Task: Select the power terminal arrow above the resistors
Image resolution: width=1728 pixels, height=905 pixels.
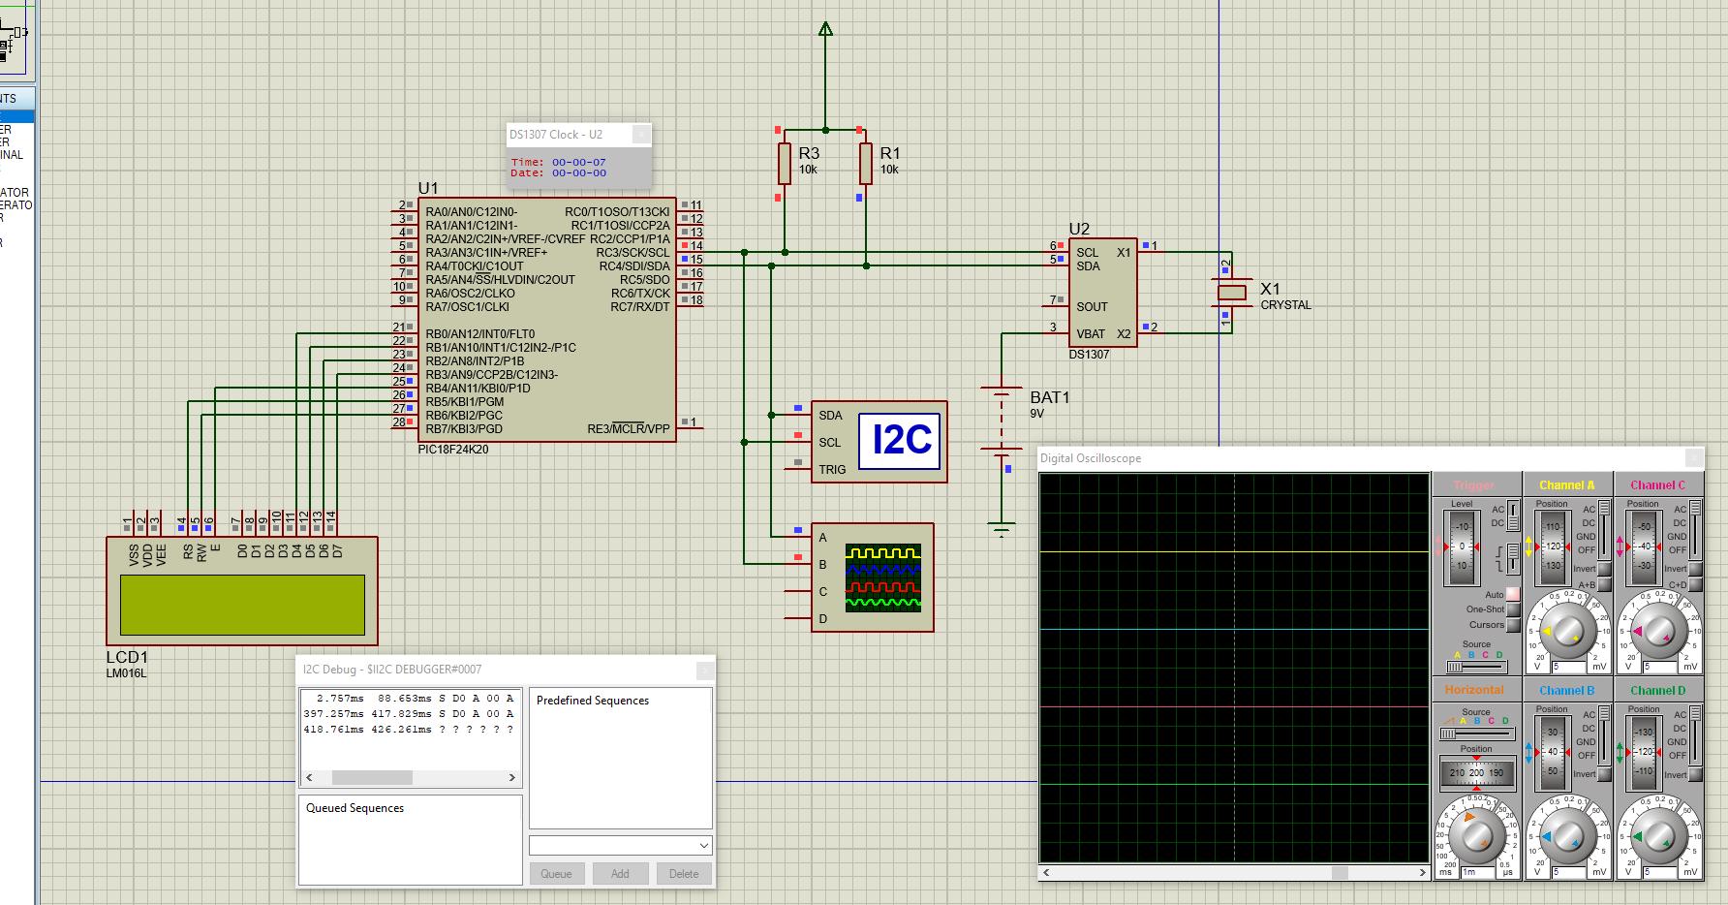Action: (x=825, y=30)
